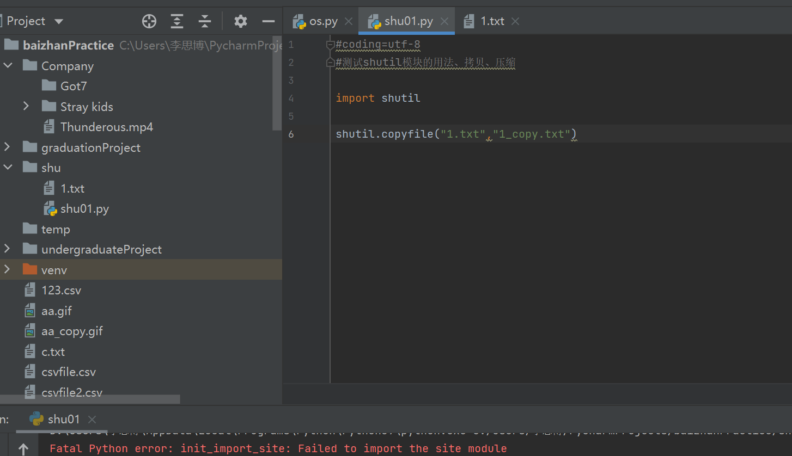792x456 pixels.
Task: Open the Project view dropdown
Action: (59, 22)
